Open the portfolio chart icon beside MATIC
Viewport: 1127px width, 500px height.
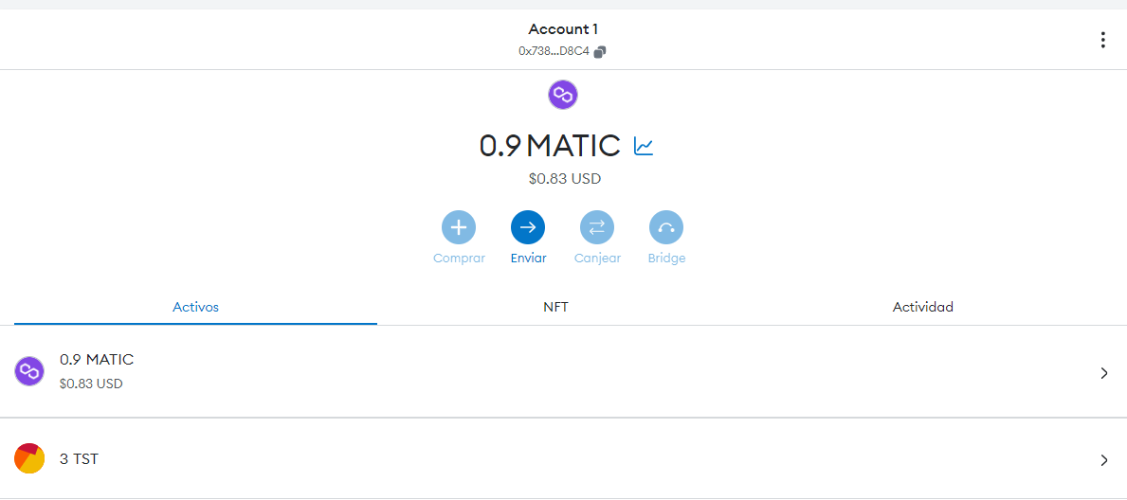click(644, 146)
